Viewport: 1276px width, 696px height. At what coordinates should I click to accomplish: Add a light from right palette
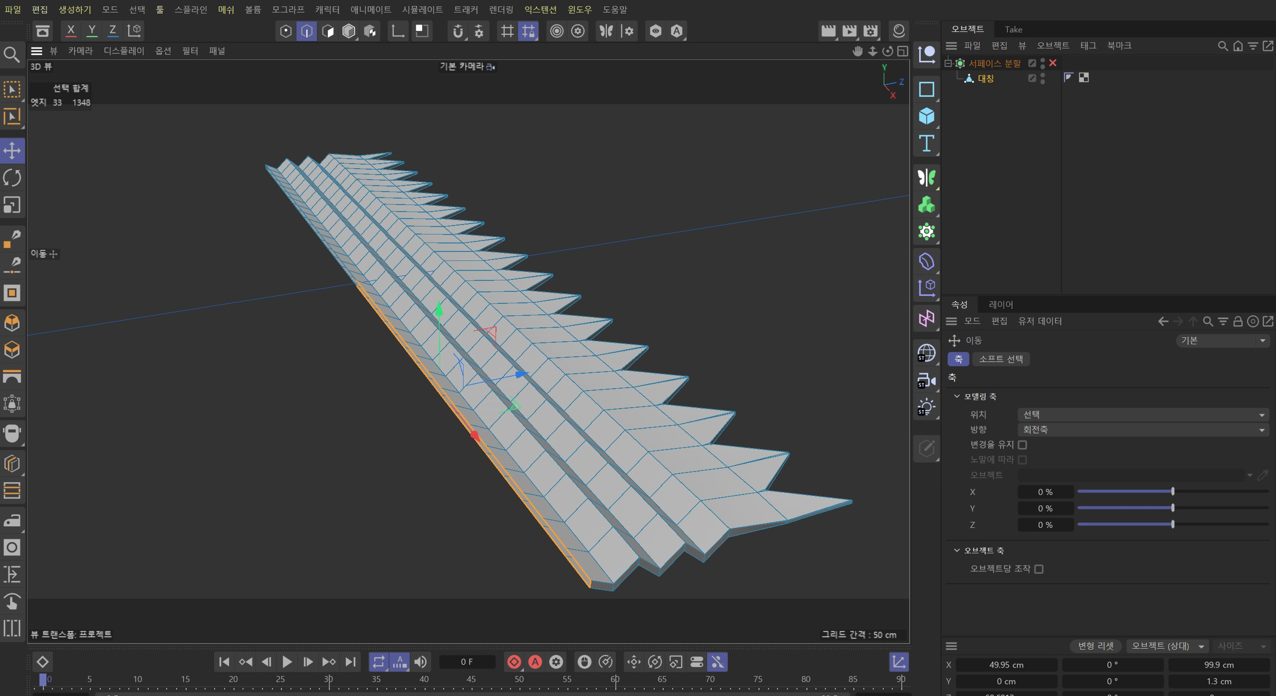pyautogui.click(x=927, y=407)
